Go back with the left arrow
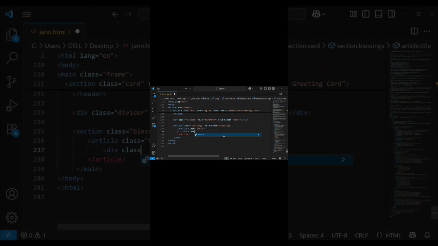 pyautogui.click(x=186, y=88)
